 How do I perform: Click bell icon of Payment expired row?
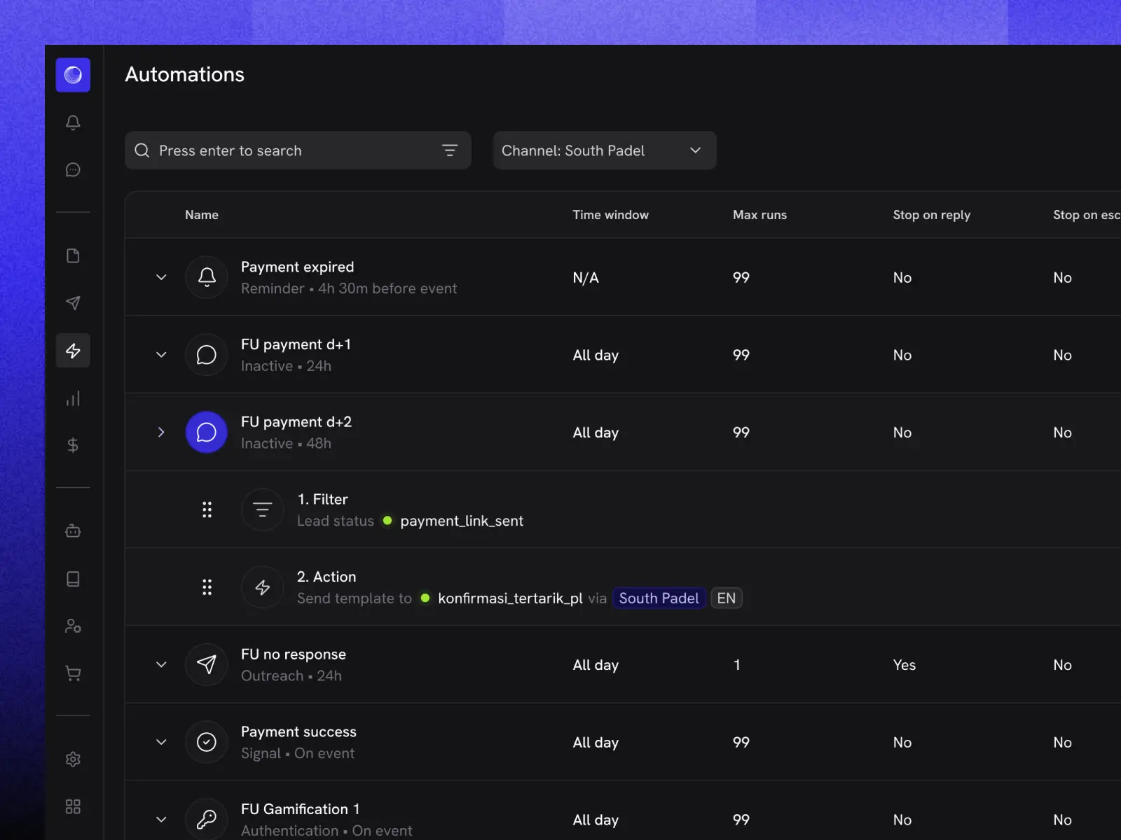[x=207, y=277]
